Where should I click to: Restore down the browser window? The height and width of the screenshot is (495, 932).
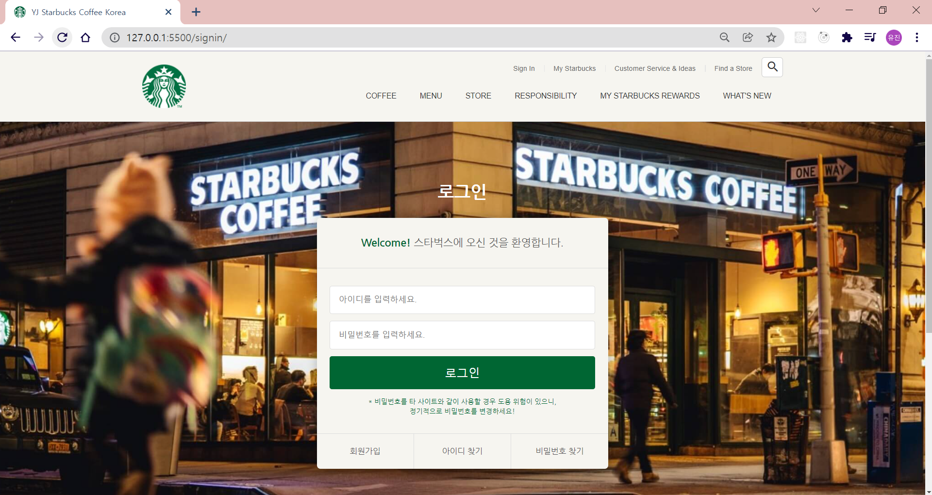tap(882, 10)
